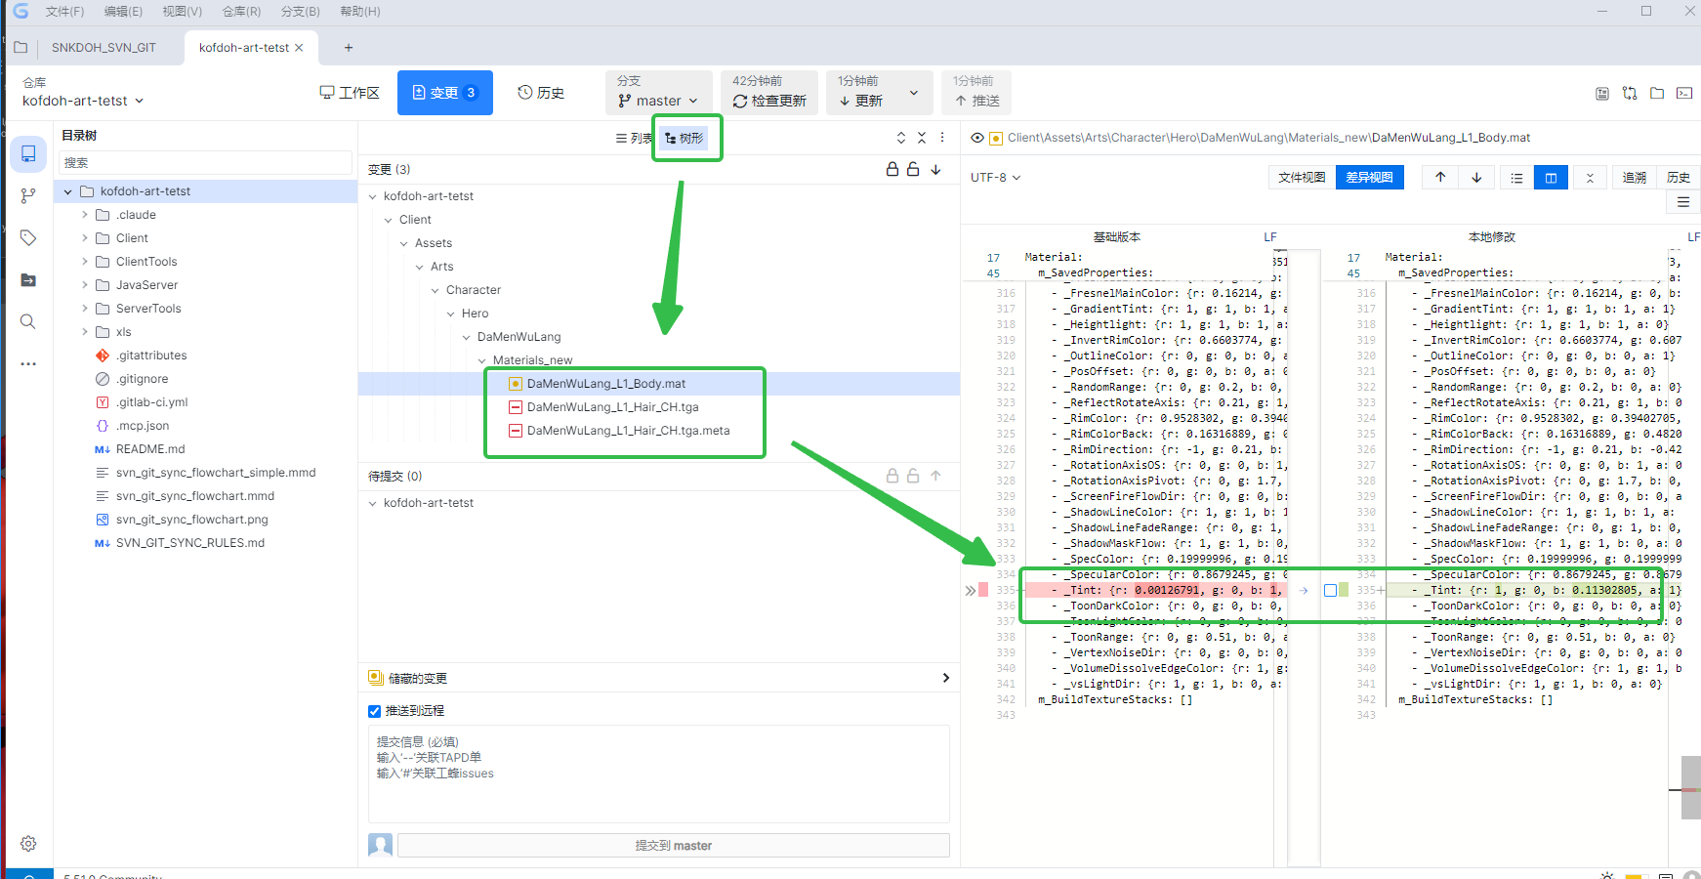Click the commit message text area
The width and height of the screenshot is (1701, 879).
(x=659, y=774)
